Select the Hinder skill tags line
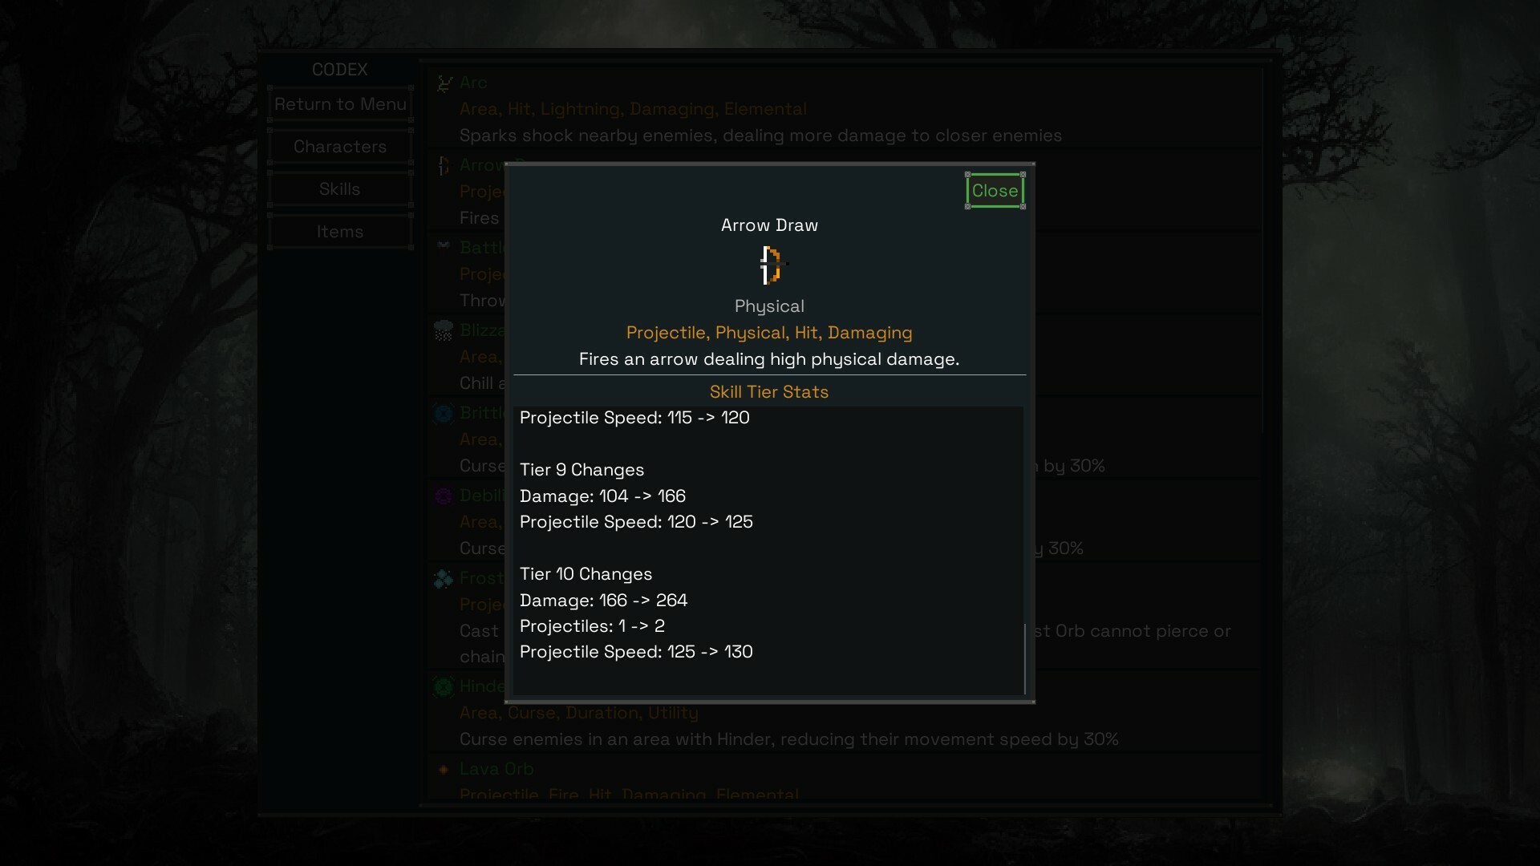This screenshot has width=1540, height=866. pos(578,713)
